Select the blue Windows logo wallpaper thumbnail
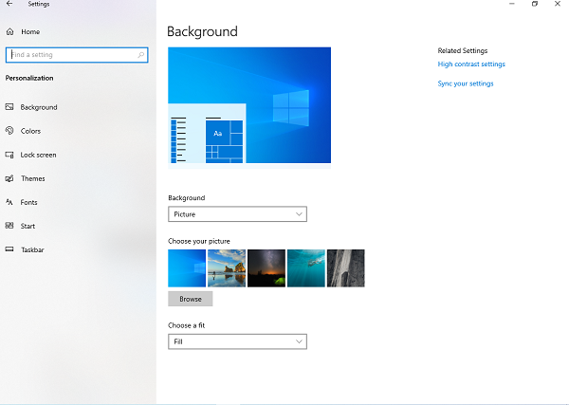569x405 pixels. (x=187, y=268)
